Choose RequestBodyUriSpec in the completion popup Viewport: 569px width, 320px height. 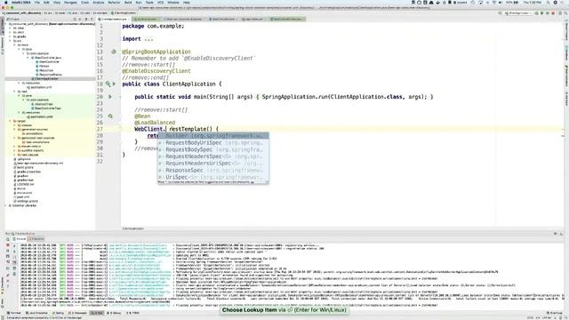point(213,142)
